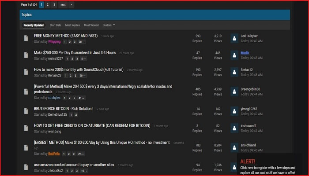The width and height of the screenshot is (309, 176).
Task: Click document icon beside BRUTEFORCE BITCOIN topic
Action: tap(26, 111)
